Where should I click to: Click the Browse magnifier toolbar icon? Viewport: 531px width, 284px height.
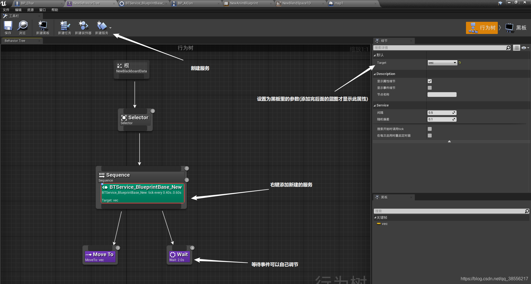tap(22, 28)
